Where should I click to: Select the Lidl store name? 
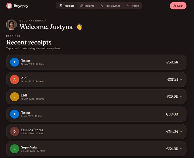point(24,95)
